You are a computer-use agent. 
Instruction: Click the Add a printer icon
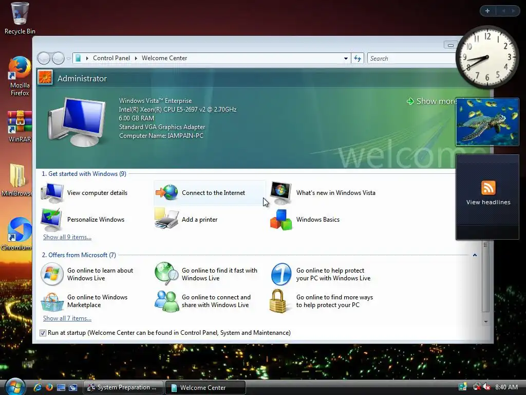point(166,219)
